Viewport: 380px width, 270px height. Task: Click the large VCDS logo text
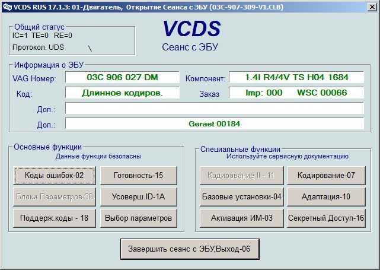(191, 28)
